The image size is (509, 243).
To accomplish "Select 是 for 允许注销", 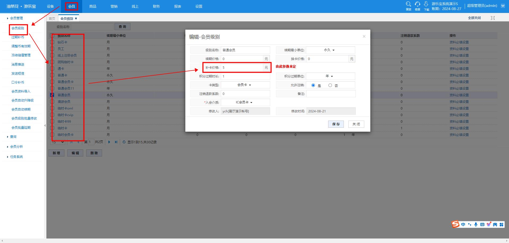I will coord(313,85).
